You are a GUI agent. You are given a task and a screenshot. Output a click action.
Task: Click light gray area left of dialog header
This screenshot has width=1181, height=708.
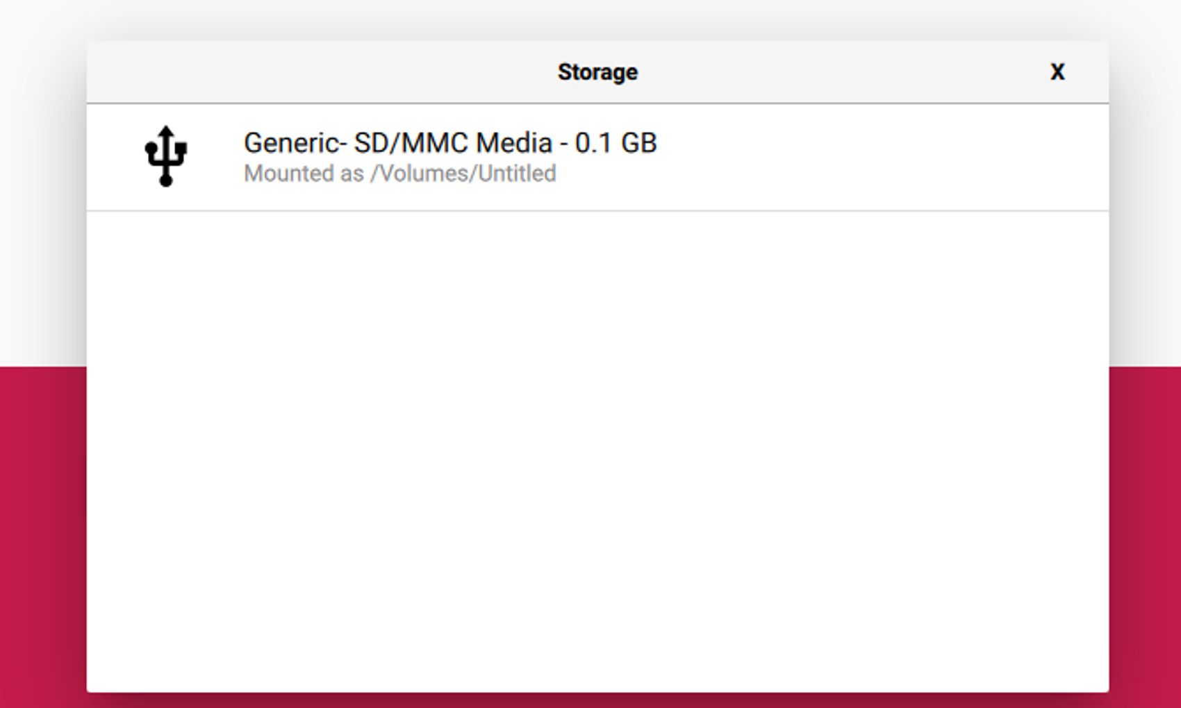42,72
